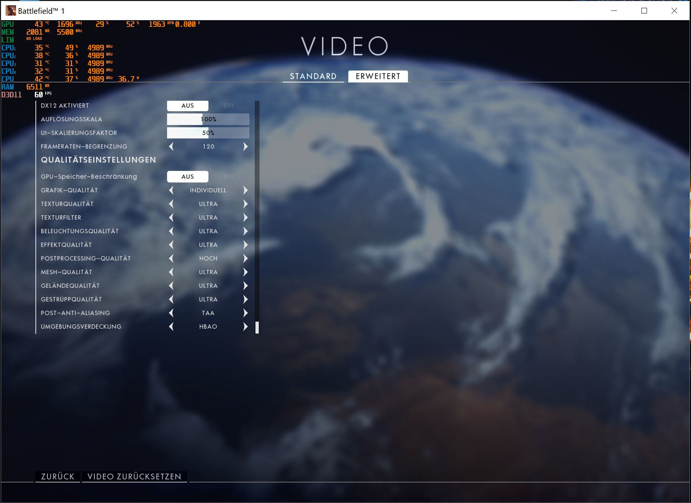691x503 pixels.
Task: Click the Qualitätseinstellungen section heading
Action: (x=98, y=160)
